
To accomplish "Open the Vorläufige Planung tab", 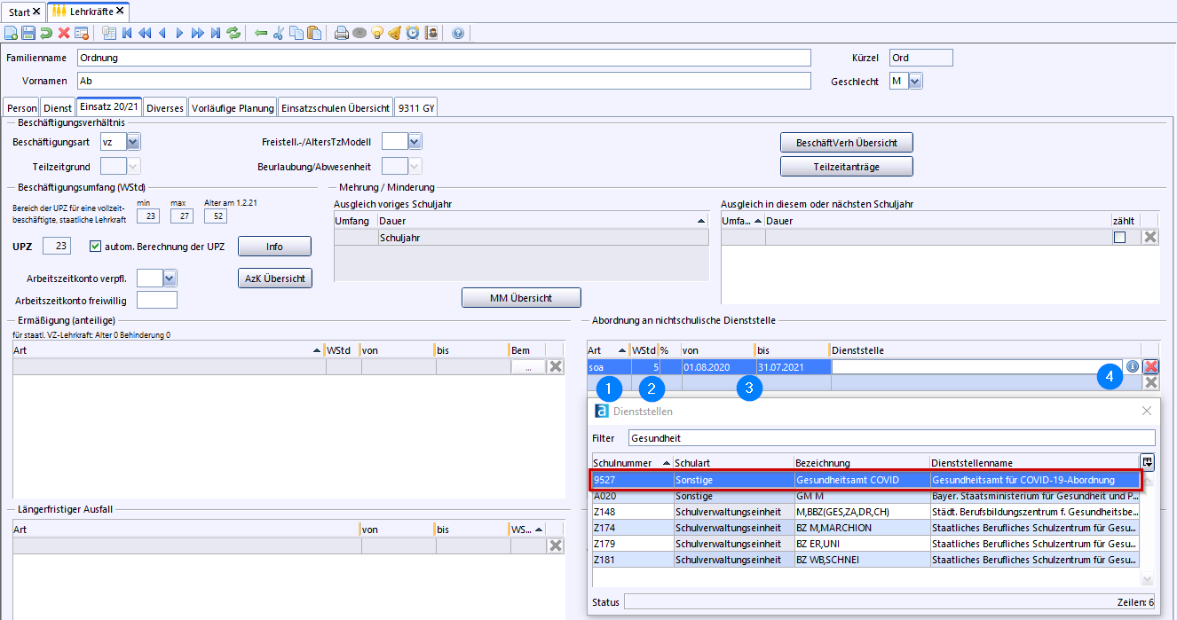I will [233, 108].
